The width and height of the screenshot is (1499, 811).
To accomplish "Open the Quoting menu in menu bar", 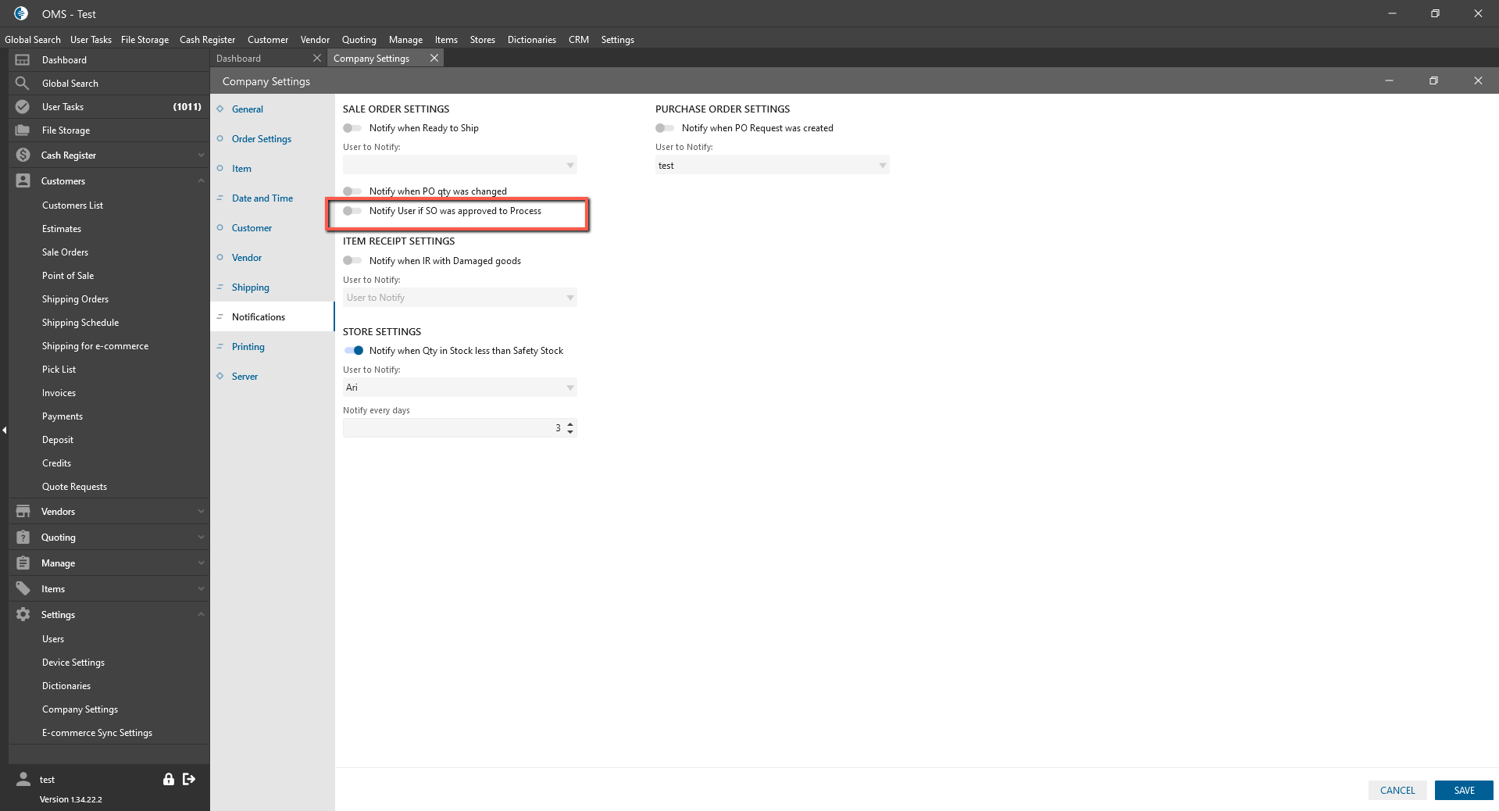I will pos(359,40).
